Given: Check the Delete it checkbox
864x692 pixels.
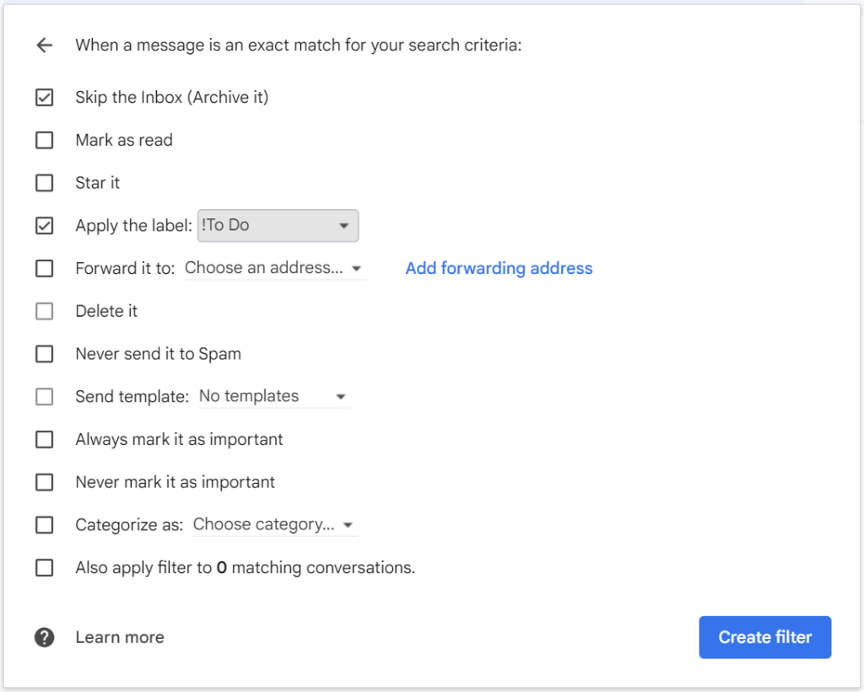Looking at the screenshot, I should pos(44,312).
